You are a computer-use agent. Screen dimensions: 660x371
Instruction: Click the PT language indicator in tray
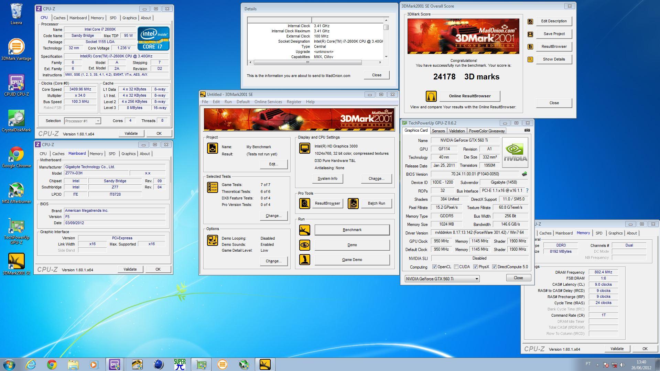click(x=588, y=364)
